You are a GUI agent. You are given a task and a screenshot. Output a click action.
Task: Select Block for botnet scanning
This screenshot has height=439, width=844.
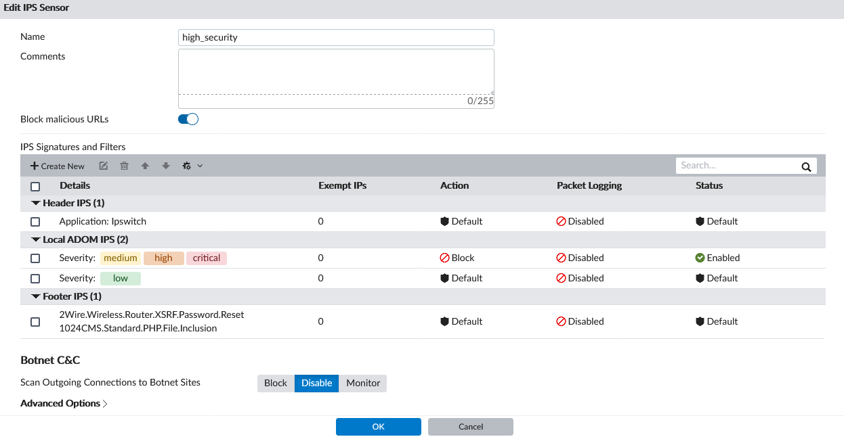(276, 383)
